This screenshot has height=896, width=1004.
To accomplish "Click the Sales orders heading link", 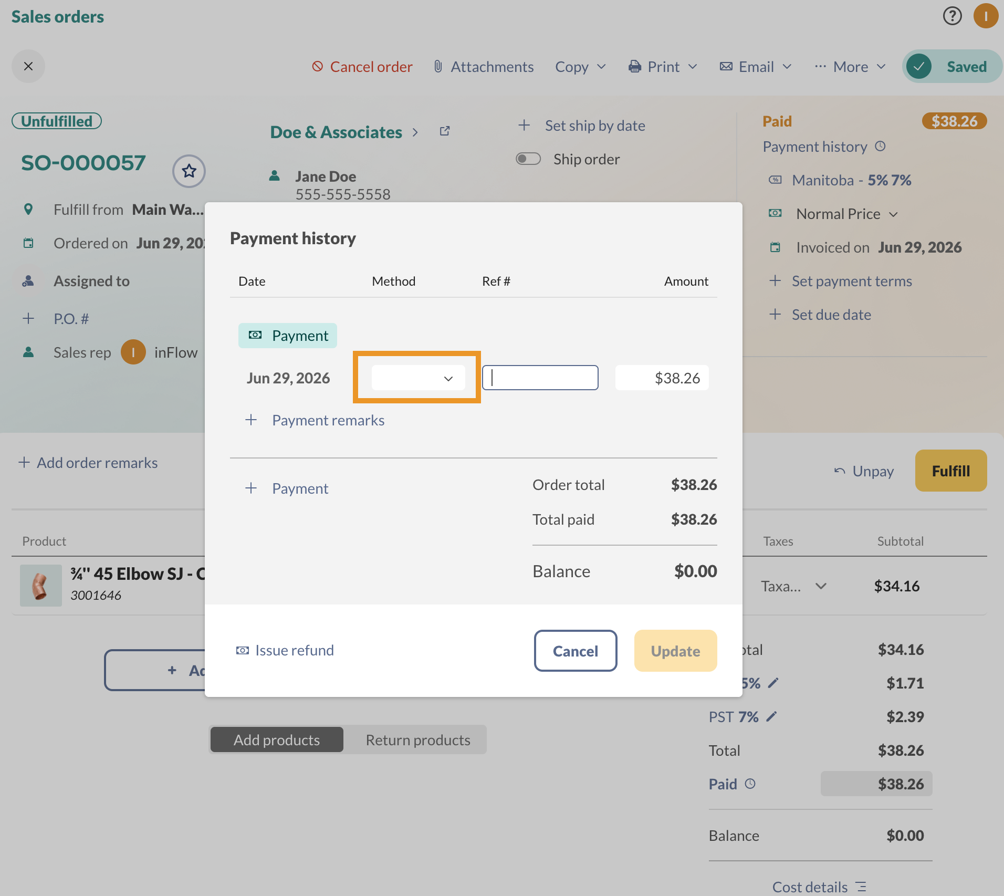I will pos(58,16).
